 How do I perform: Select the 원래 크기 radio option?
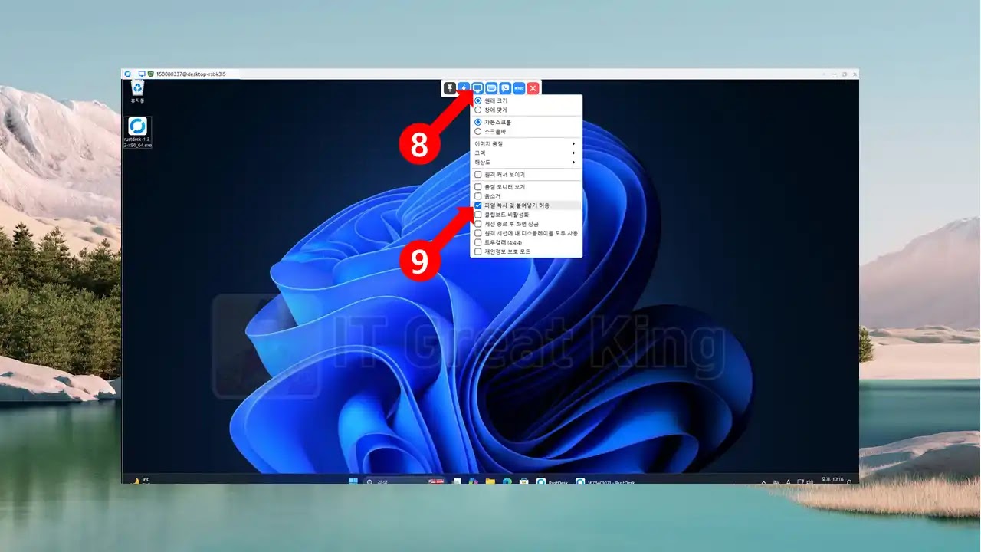[x=478, y=100]
